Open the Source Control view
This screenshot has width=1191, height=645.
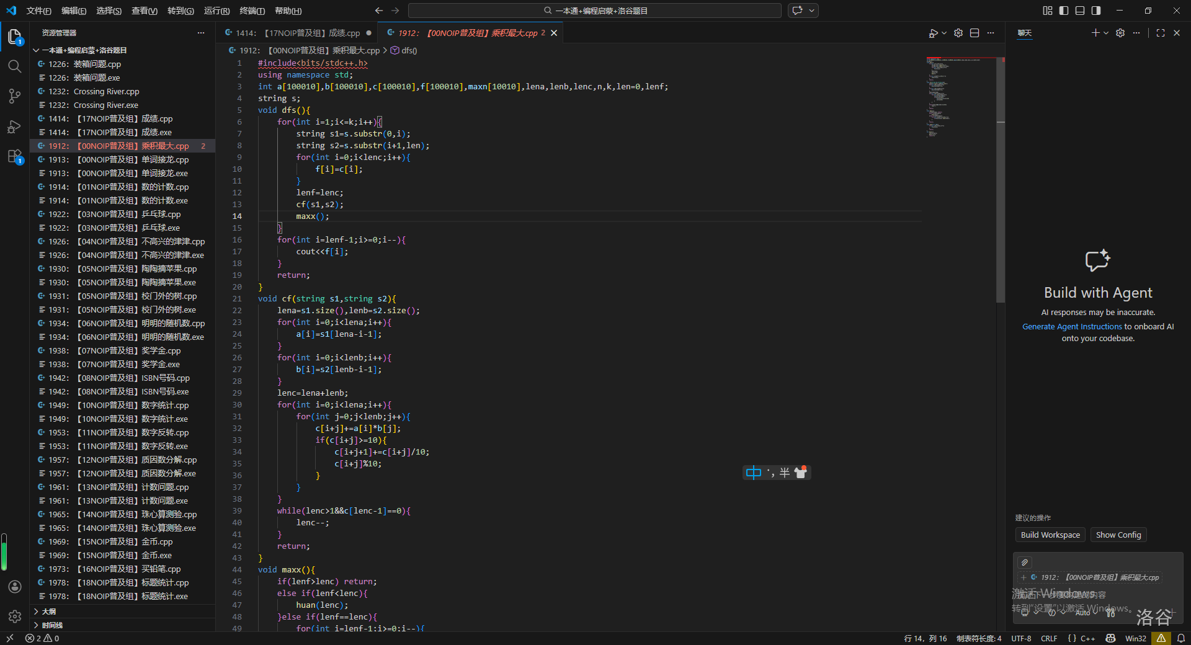(14, 96)
